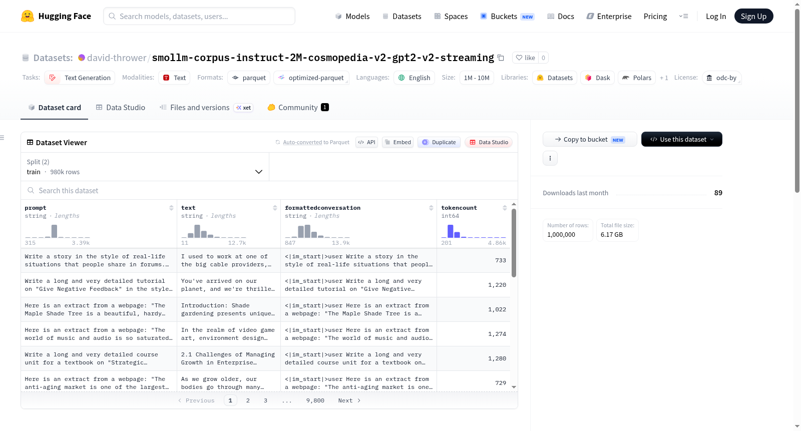Image resolution: width=801 pixels, height=431 pixels.
Task: Click the Hugging Face logo icon
Action: (28, 16)
